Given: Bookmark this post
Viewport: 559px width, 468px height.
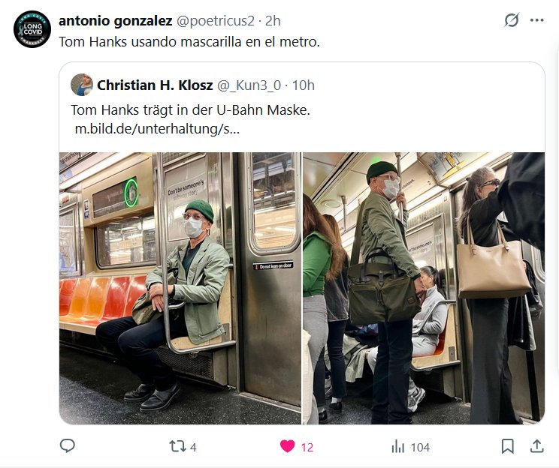Looking at the screenshot, I should (508, 446).
